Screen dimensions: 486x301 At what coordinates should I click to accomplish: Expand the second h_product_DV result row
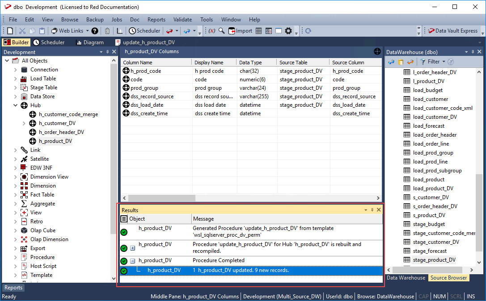[x=133, y=248]
